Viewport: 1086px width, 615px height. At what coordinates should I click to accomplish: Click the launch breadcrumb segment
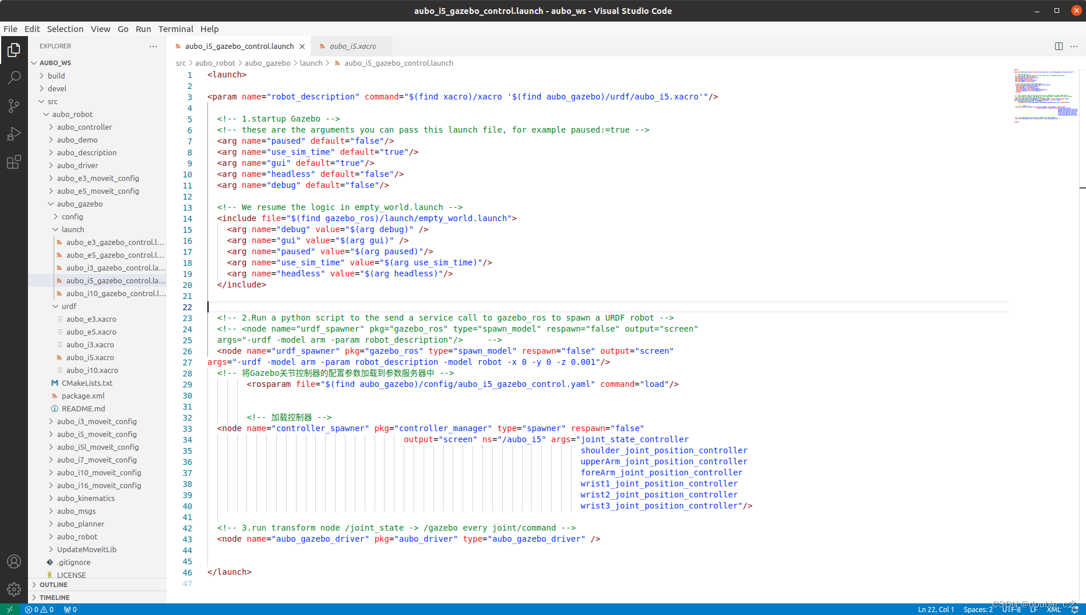point(311,63)
